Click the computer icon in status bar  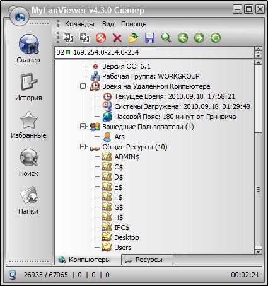point(13,275)
